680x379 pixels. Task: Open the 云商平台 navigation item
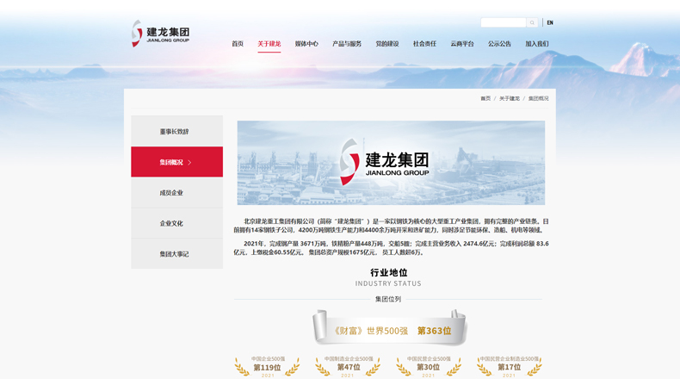(x=462, y=44)
